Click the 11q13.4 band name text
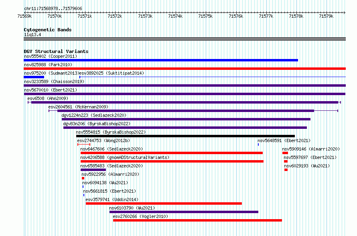 click(x=32, y=35)
